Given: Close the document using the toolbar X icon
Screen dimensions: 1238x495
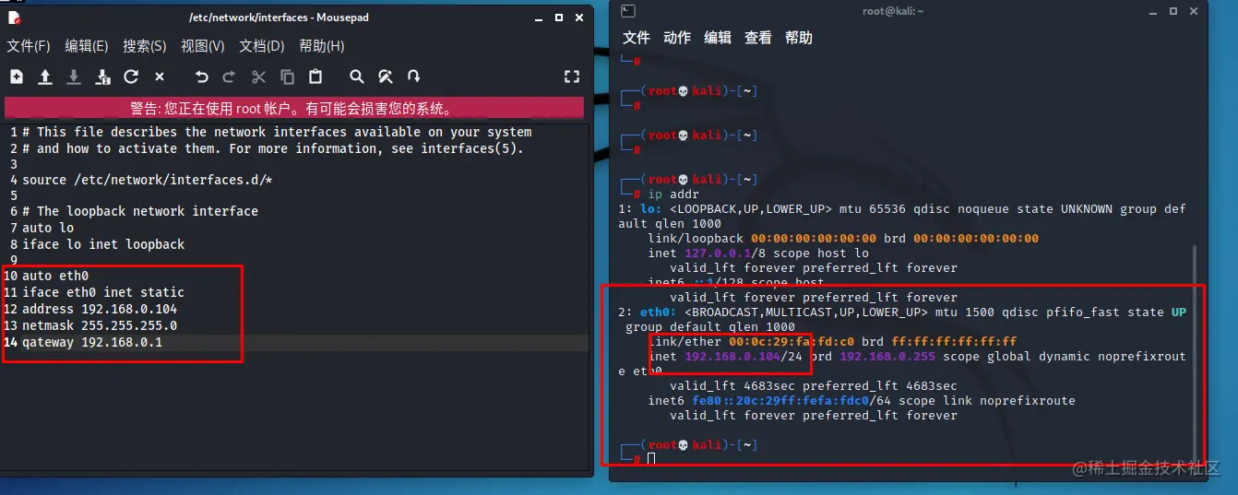Looking at the screenshot, I should [160, 77].
